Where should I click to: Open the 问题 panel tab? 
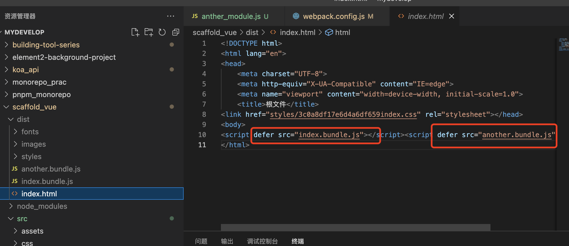click(201, 241)
